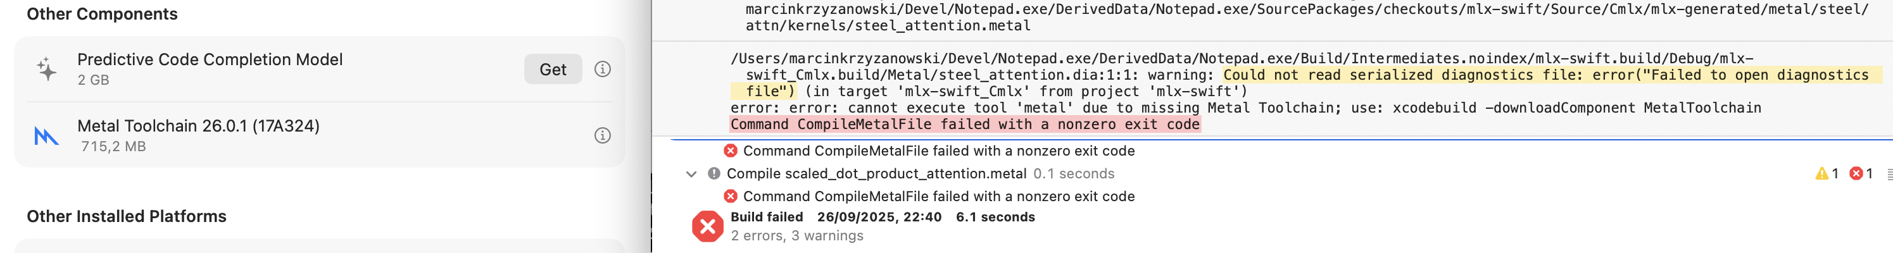
Task: Click error icon of CompileMetalFile row under scaled_dot_product_attention
Action: coord(730,197)
